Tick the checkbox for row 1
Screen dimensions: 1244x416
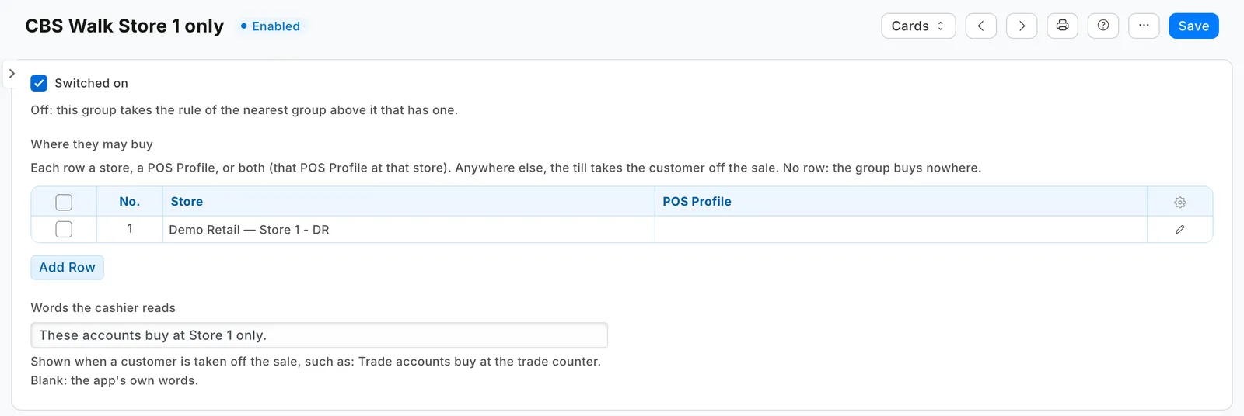(64, 230)
